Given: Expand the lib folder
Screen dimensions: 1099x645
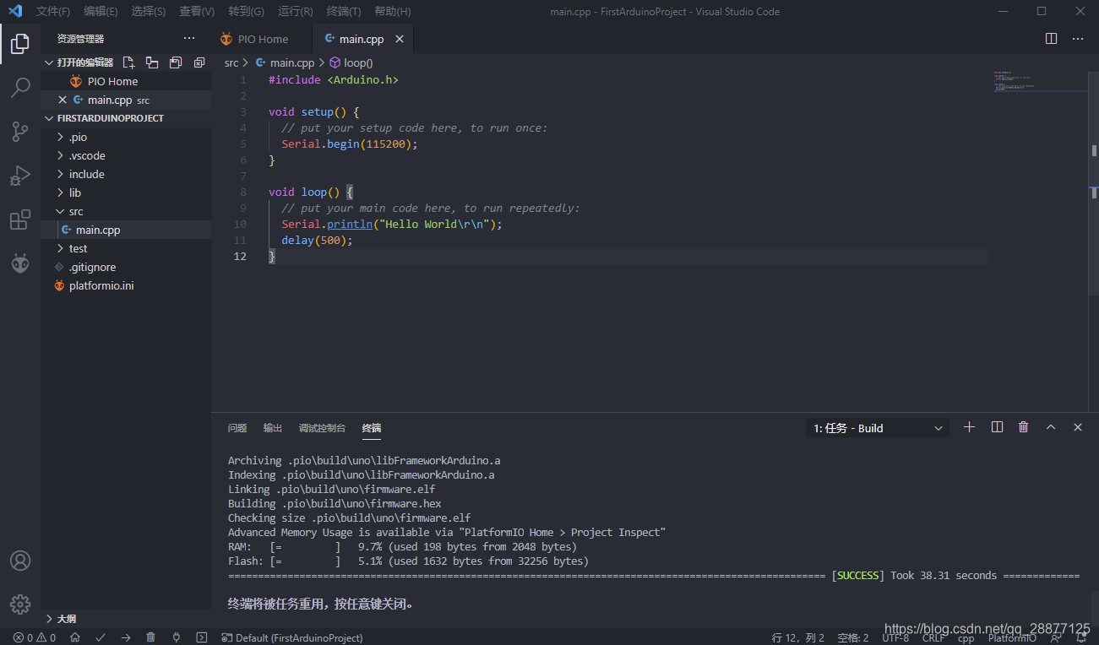Looking at the screenshot, I should (x=60, y=192).
